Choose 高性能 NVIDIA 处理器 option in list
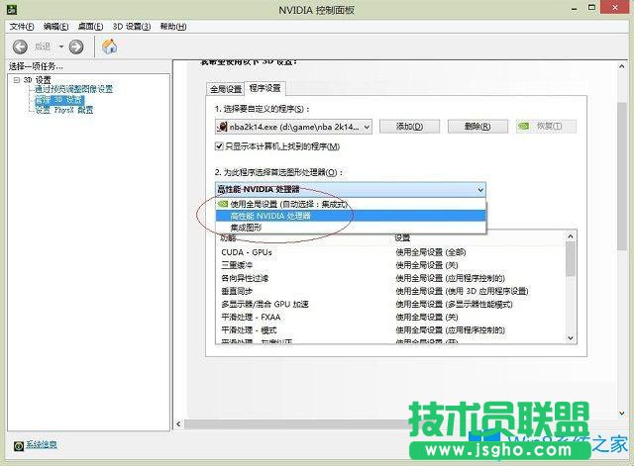The image size is (634, 466). (350, 216)
